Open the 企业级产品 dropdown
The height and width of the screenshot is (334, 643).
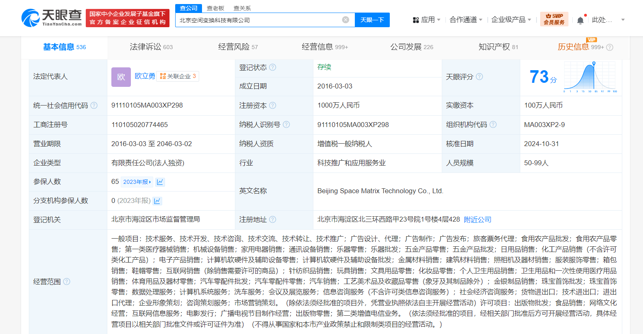pyautogui.click(x=511, y=20)
